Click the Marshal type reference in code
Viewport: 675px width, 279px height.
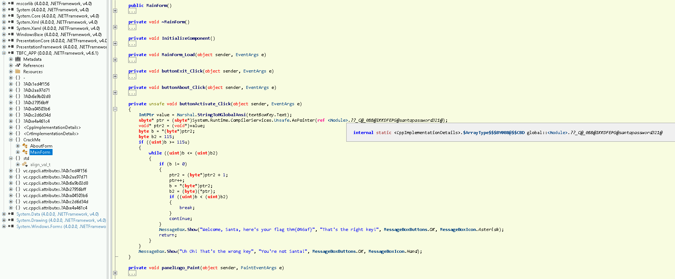(x=186, y=115)
